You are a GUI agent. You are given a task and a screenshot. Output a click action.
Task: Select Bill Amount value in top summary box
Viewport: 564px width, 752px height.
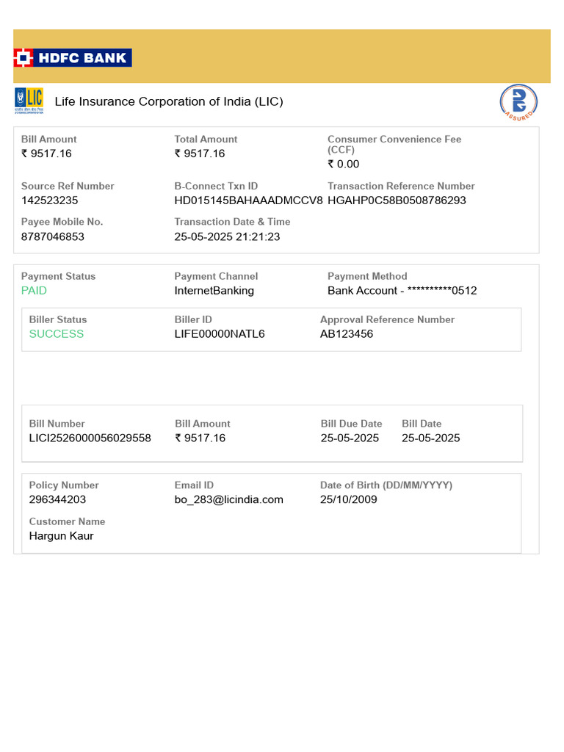tap(46, 153)
